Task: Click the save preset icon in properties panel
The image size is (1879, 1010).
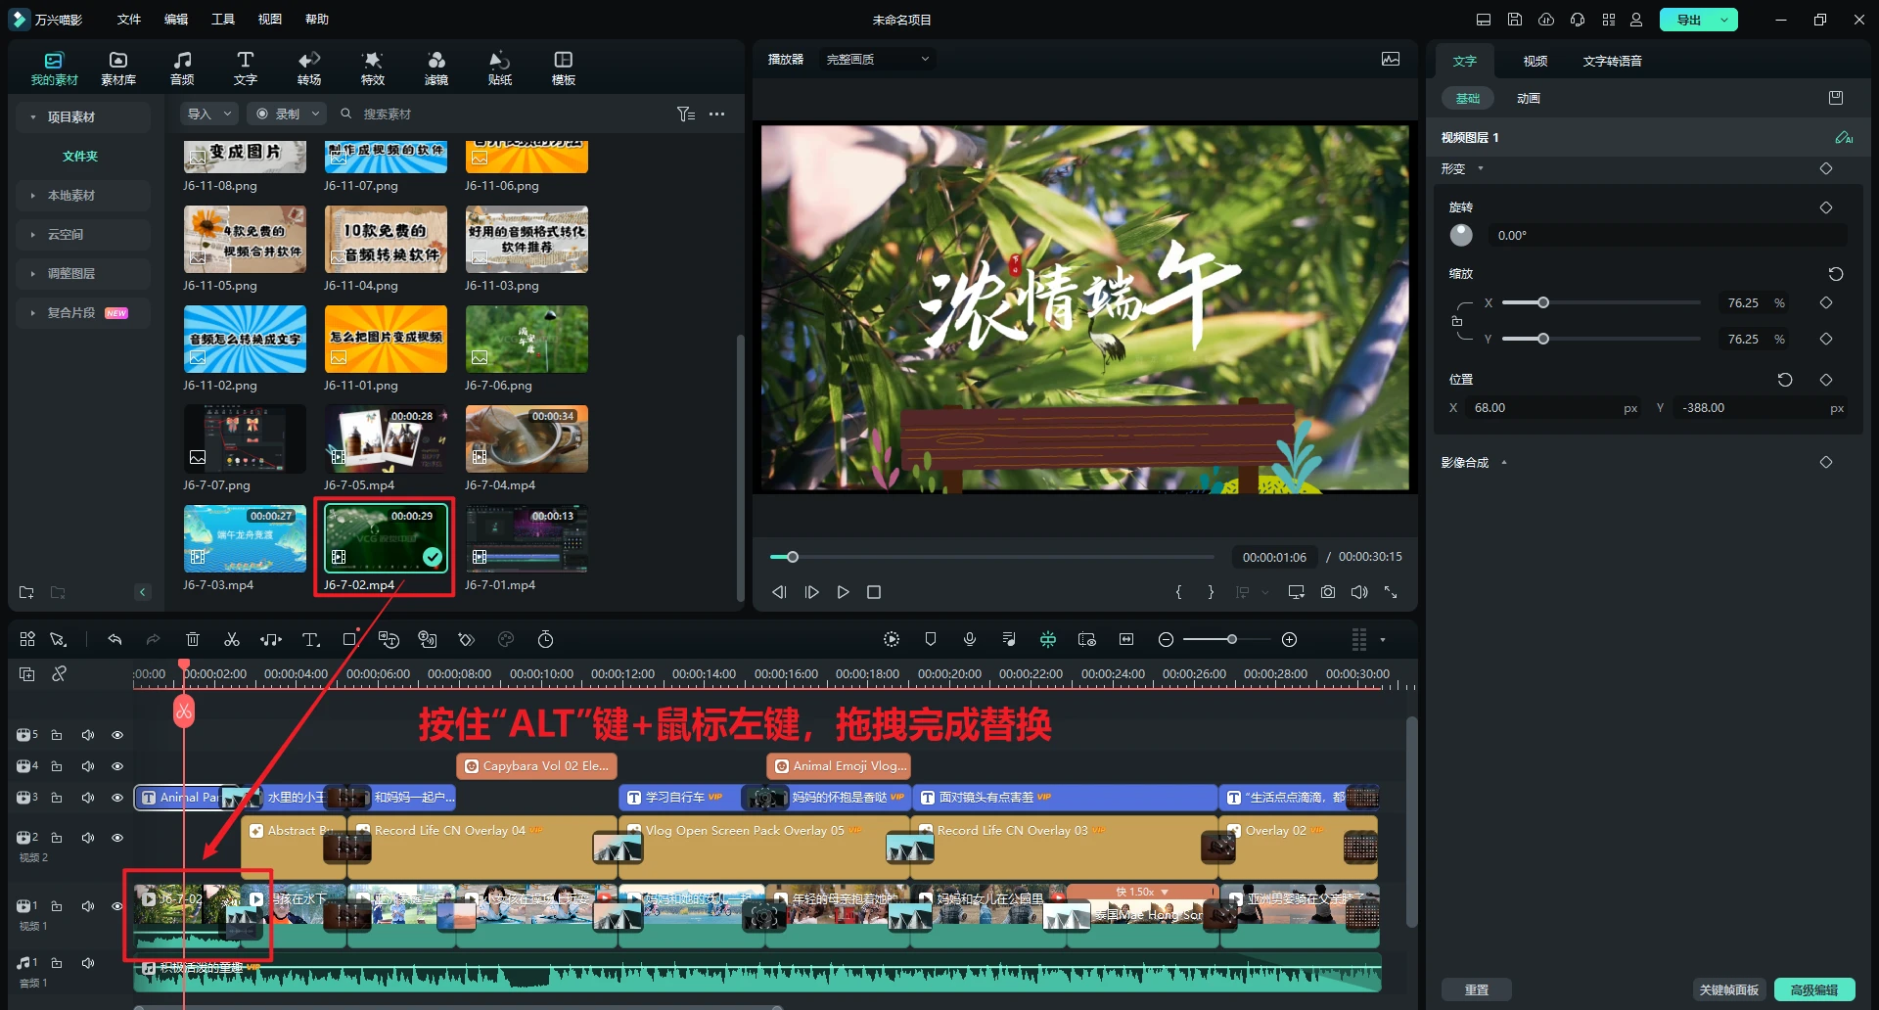Action: click(x=1836, y=98)
